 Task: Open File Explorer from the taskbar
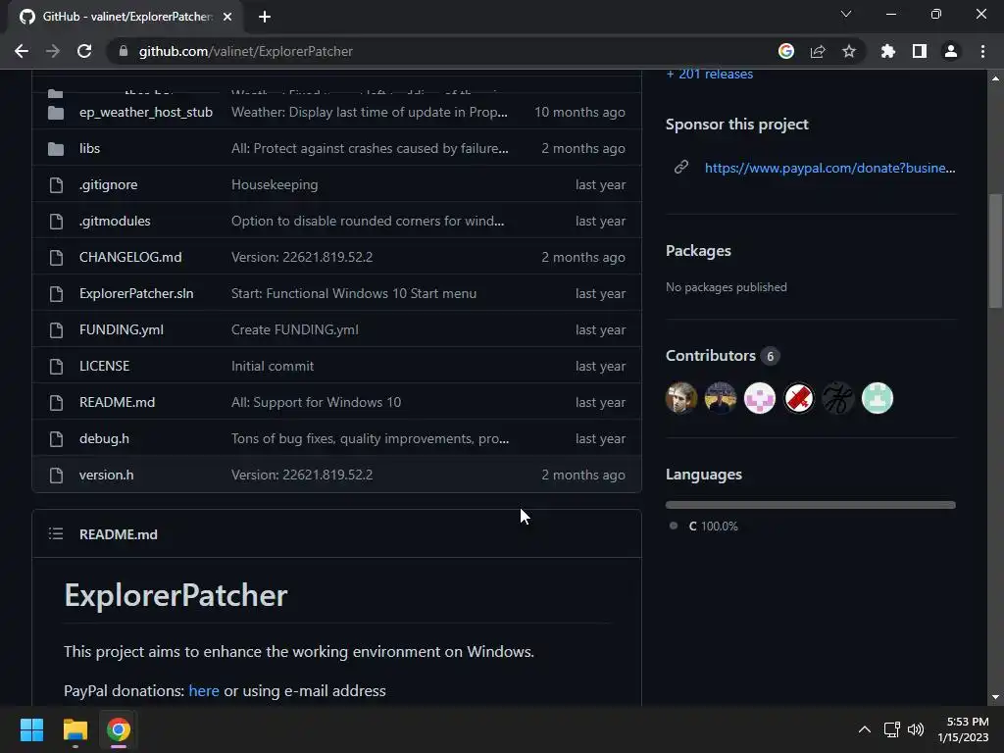click(x=75, y=729)
